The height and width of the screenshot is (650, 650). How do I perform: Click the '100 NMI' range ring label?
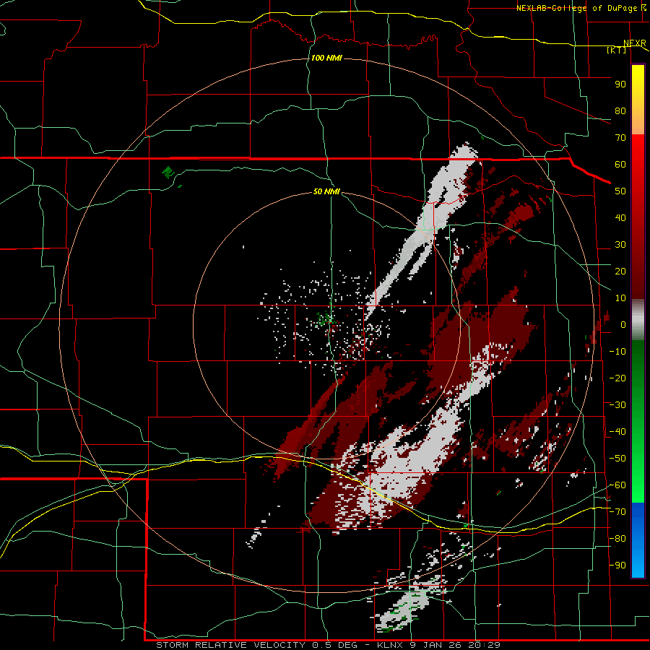coord(326,58)
